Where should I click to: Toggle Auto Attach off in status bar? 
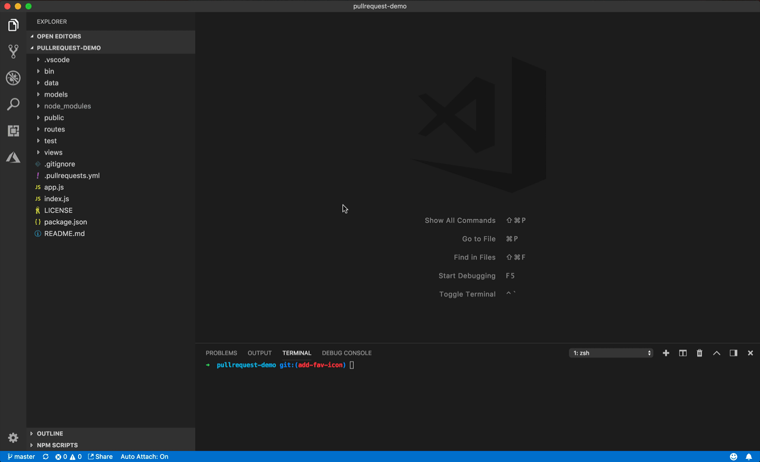pos(144,456)
